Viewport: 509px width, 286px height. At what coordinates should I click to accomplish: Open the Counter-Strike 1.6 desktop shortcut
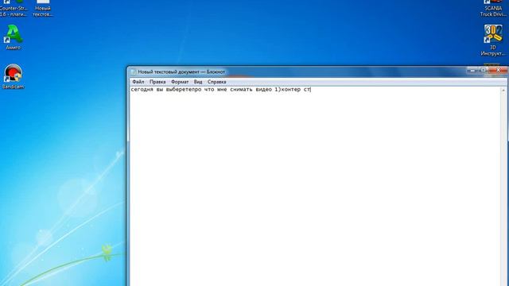tap(13, 9)
